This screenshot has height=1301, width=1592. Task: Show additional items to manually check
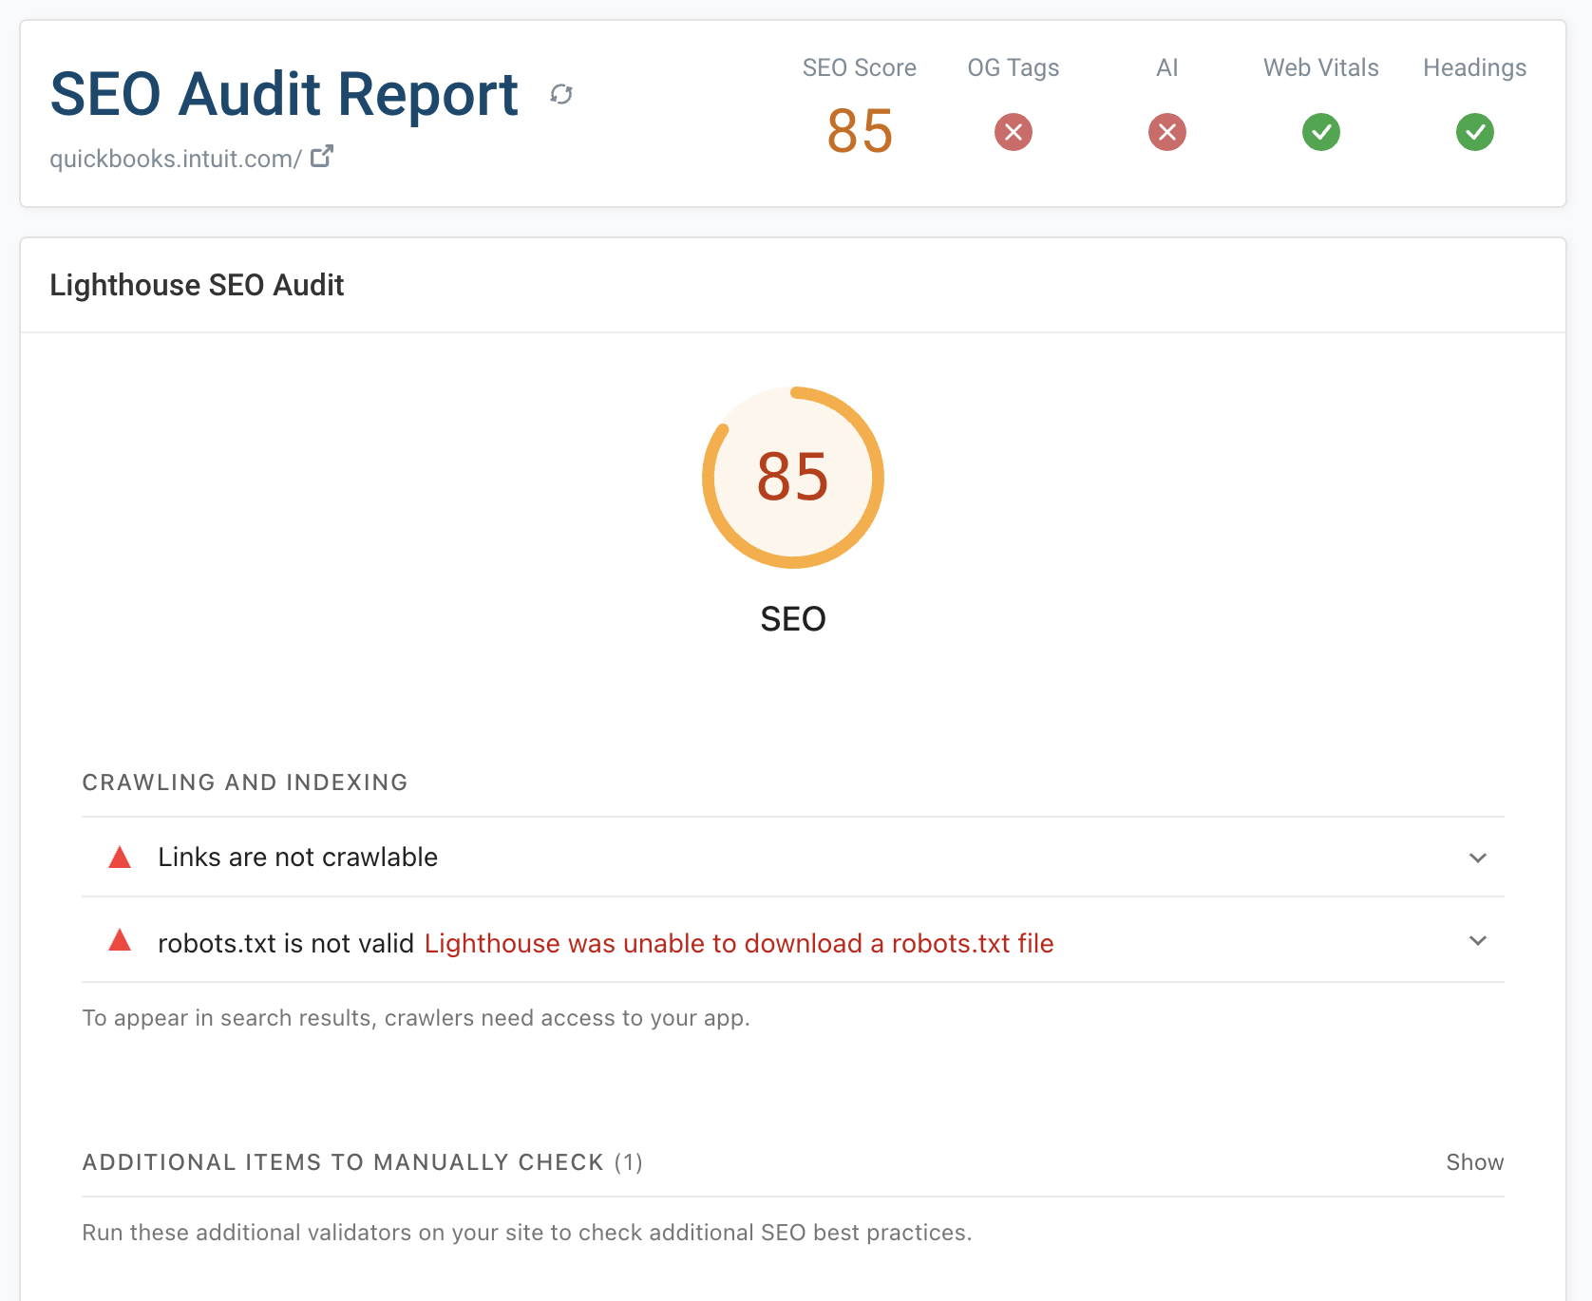(1474, 1162)
